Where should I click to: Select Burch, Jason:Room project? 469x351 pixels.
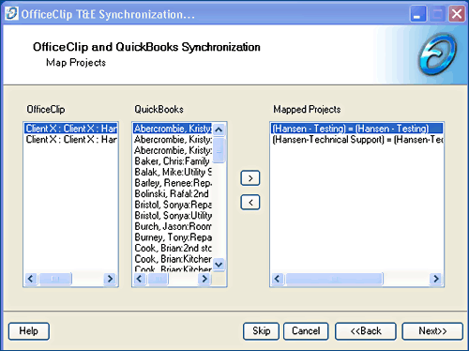(x=173, y=226)
